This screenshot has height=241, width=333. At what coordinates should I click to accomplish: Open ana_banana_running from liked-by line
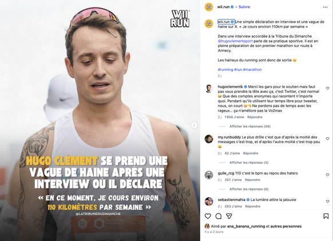pyautogui.click(x=246, y=226)
